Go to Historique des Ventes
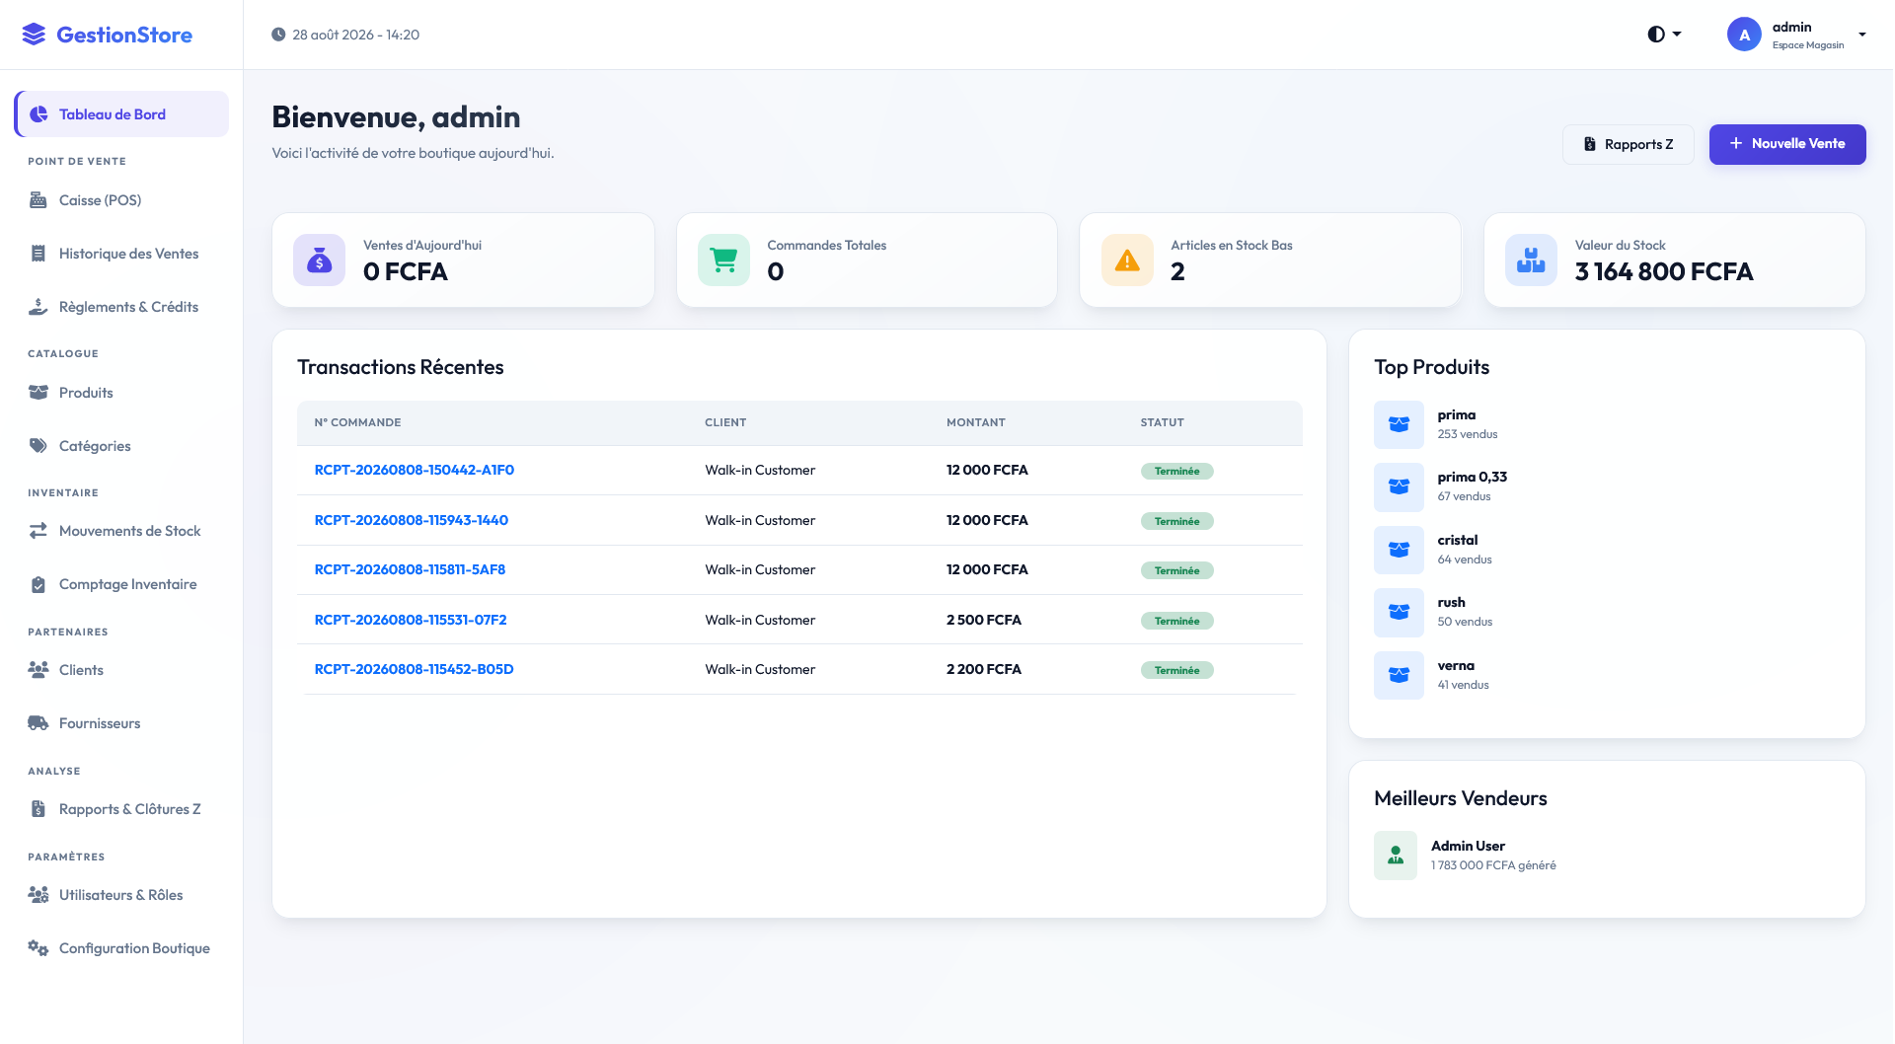 coord(121,254)
